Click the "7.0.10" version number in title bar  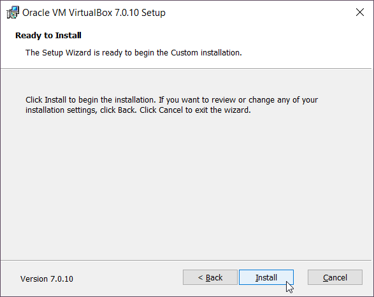tap(127, 13)
